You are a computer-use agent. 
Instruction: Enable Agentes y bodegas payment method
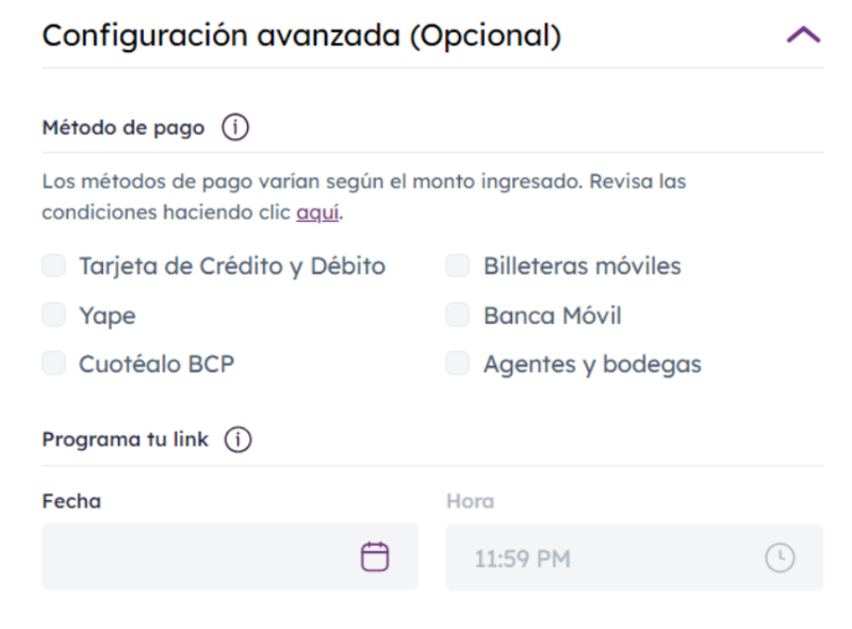click(458, 364)
